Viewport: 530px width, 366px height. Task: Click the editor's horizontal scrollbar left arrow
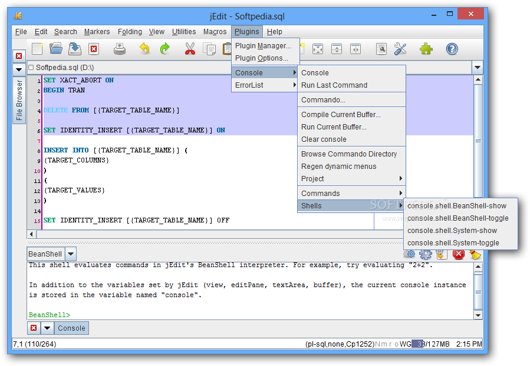pos(31,234)
